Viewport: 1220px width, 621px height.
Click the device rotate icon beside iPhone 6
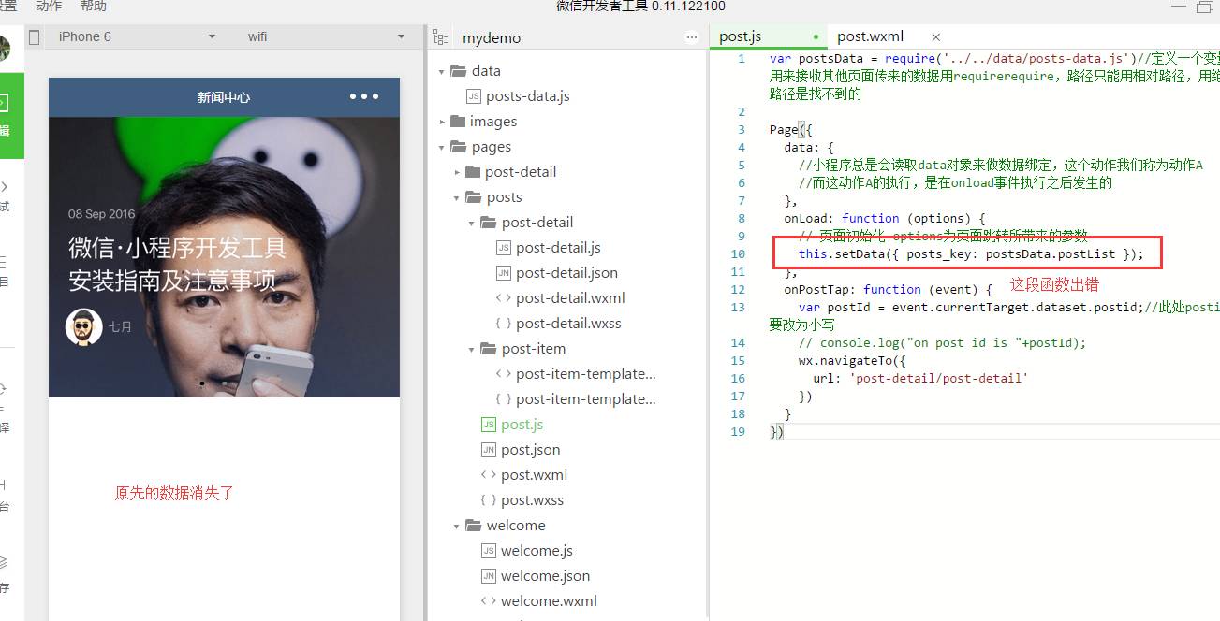35,36
